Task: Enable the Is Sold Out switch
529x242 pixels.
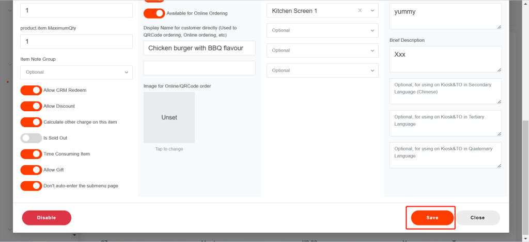Action: 31,138
